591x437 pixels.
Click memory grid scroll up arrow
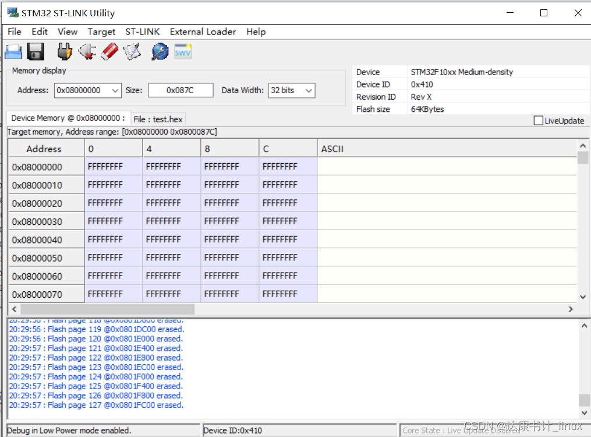(583, 146)
